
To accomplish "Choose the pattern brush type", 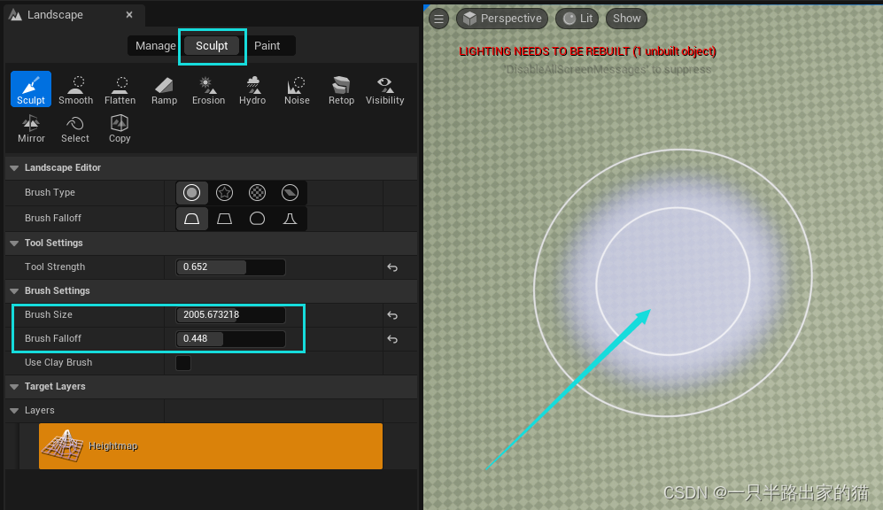I will 258,192.
